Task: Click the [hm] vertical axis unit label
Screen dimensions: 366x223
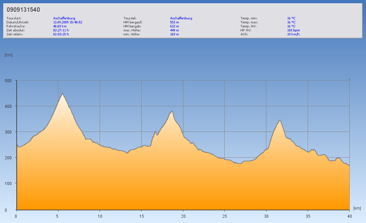Action: tap(9, 55)
